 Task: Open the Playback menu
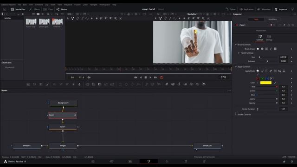tap(68, 5)
